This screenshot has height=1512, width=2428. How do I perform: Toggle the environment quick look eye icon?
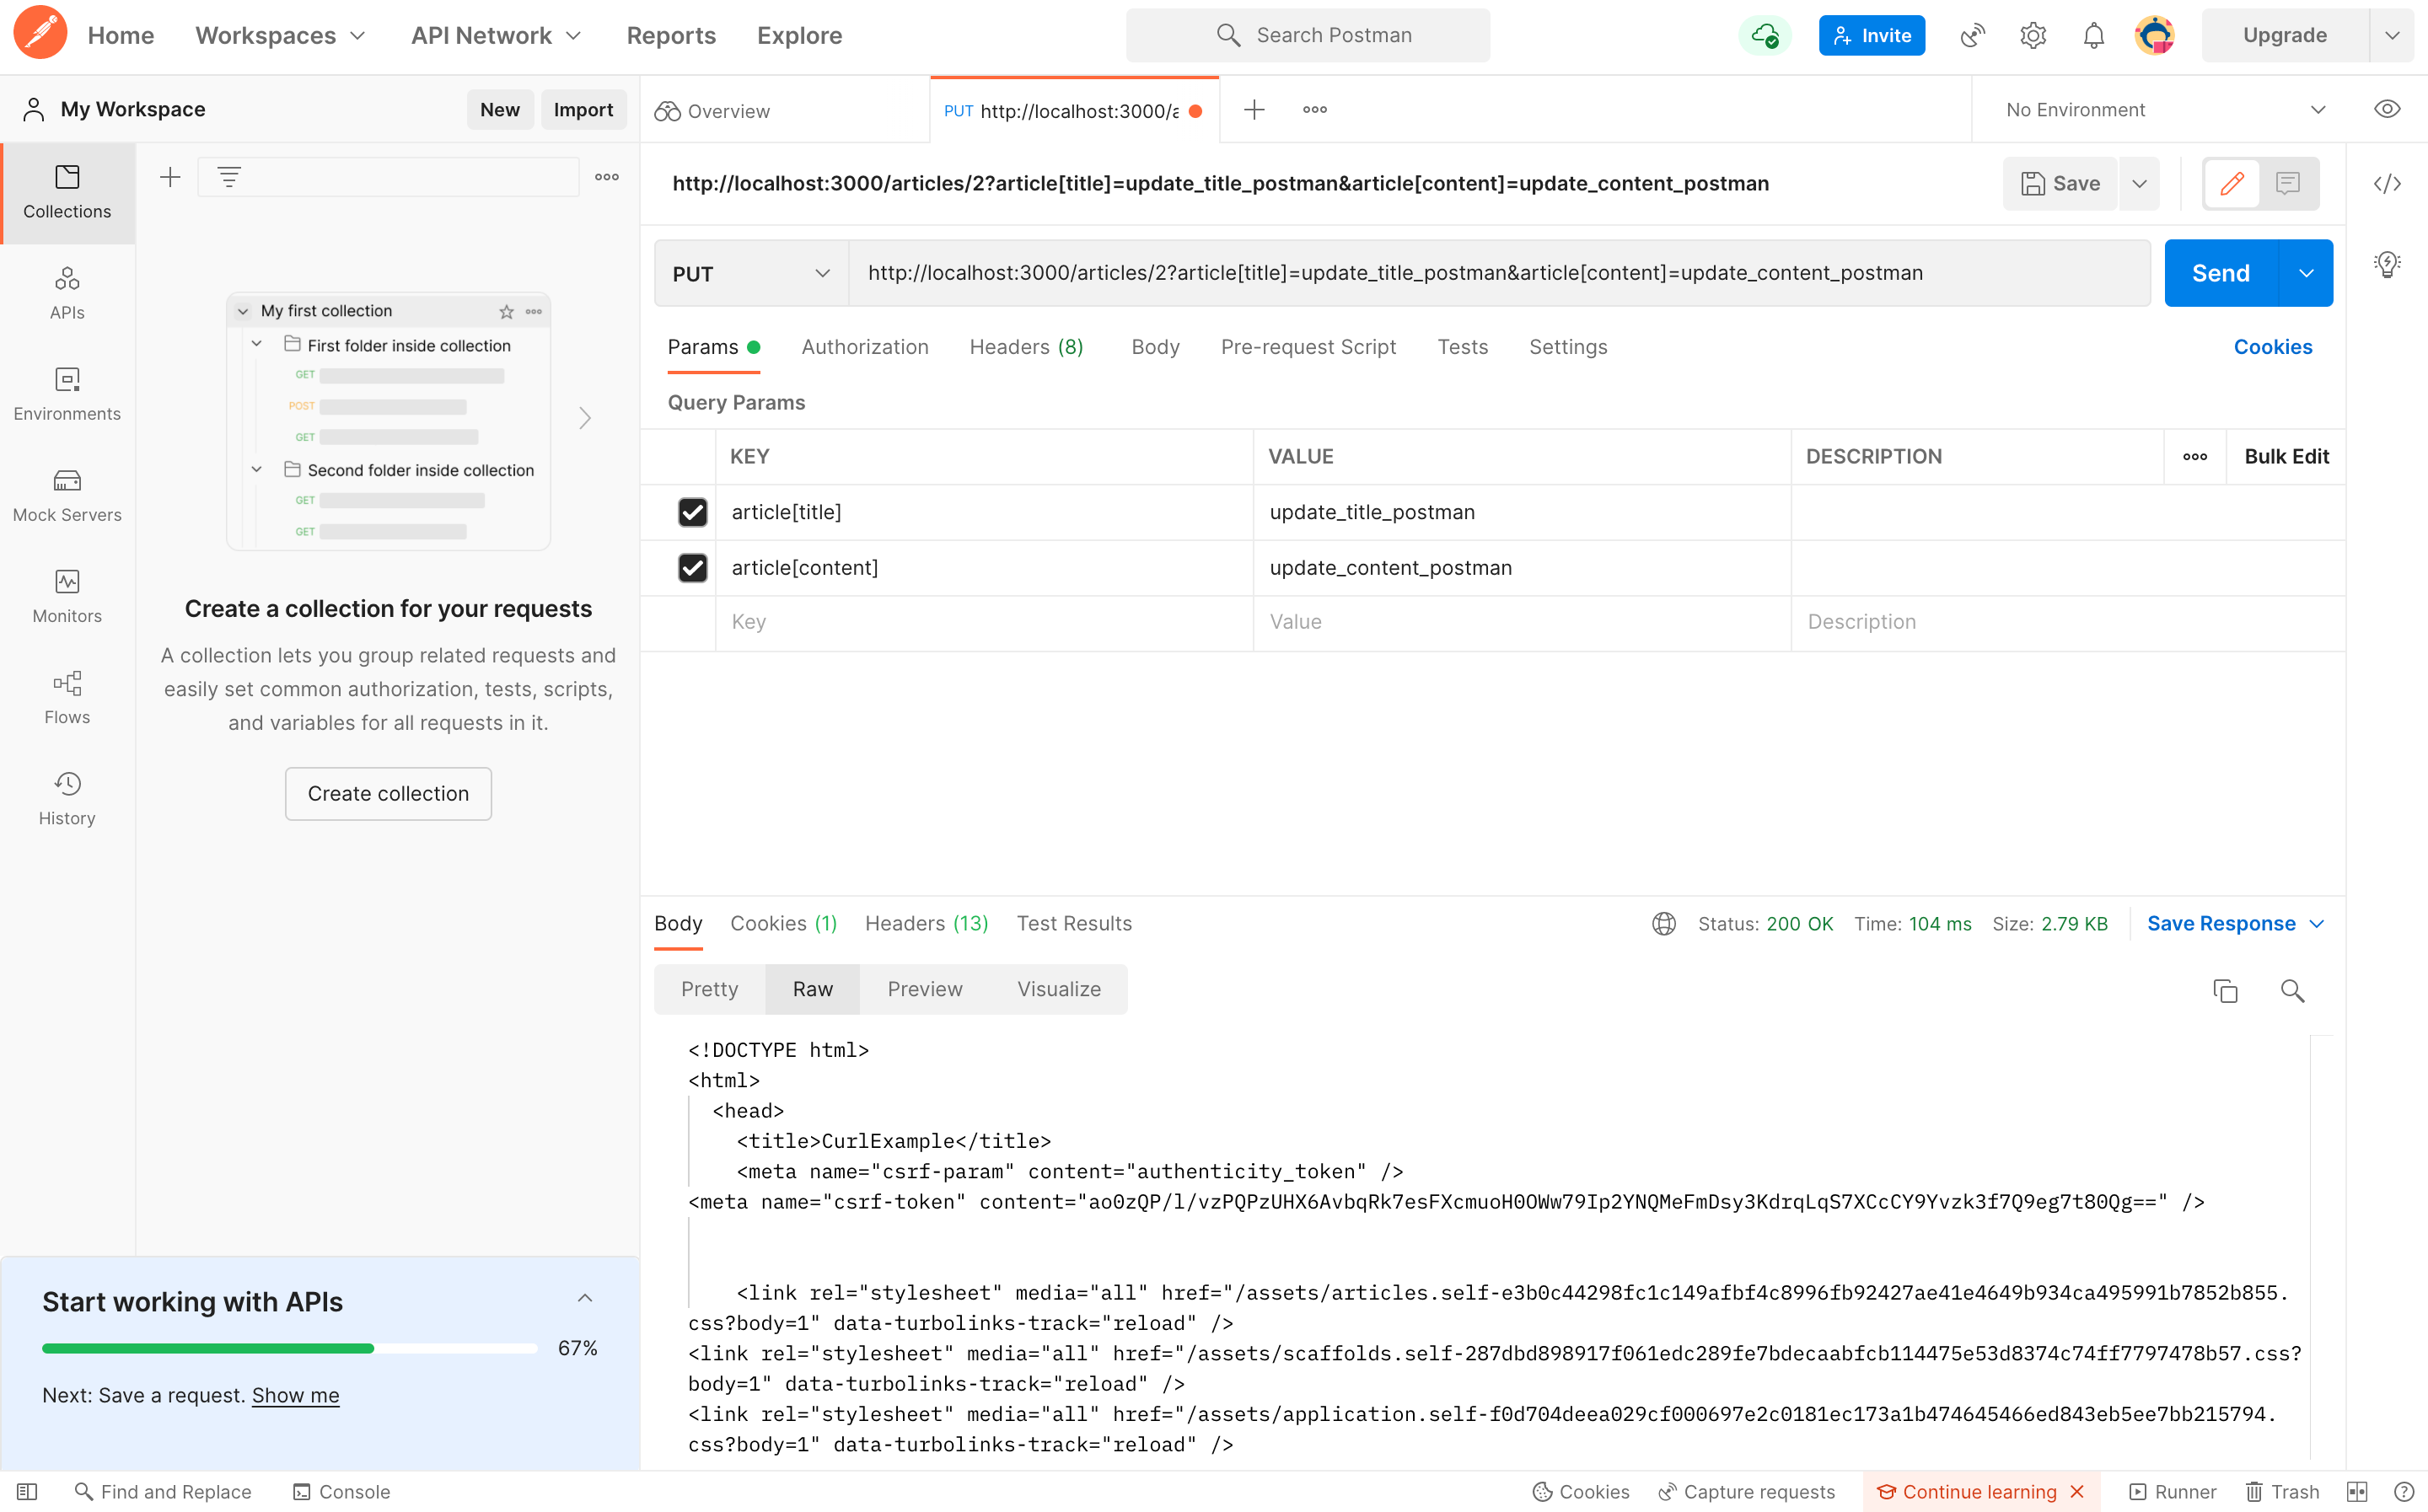tap(2387, 109)
